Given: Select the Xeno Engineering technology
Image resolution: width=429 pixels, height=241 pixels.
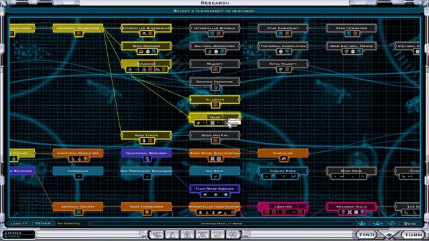Looking at the screenshot, I should [x=146, y=207].
